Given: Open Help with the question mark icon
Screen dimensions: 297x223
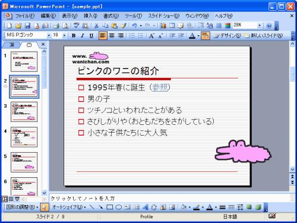Looking at the screenshot, I should coord(269,26).
